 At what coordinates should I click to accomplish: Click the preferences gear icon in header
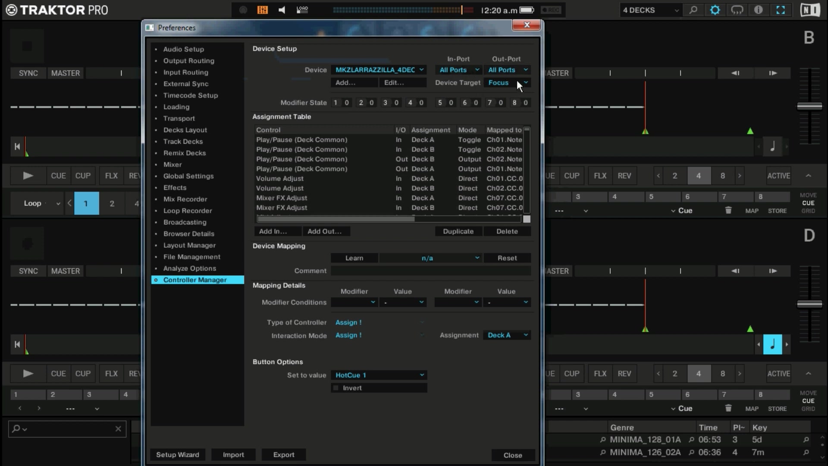point(715,10)
